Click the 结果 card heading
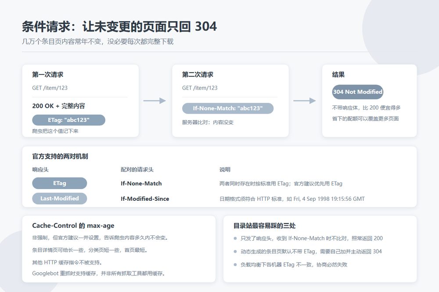 click(338, 75)
